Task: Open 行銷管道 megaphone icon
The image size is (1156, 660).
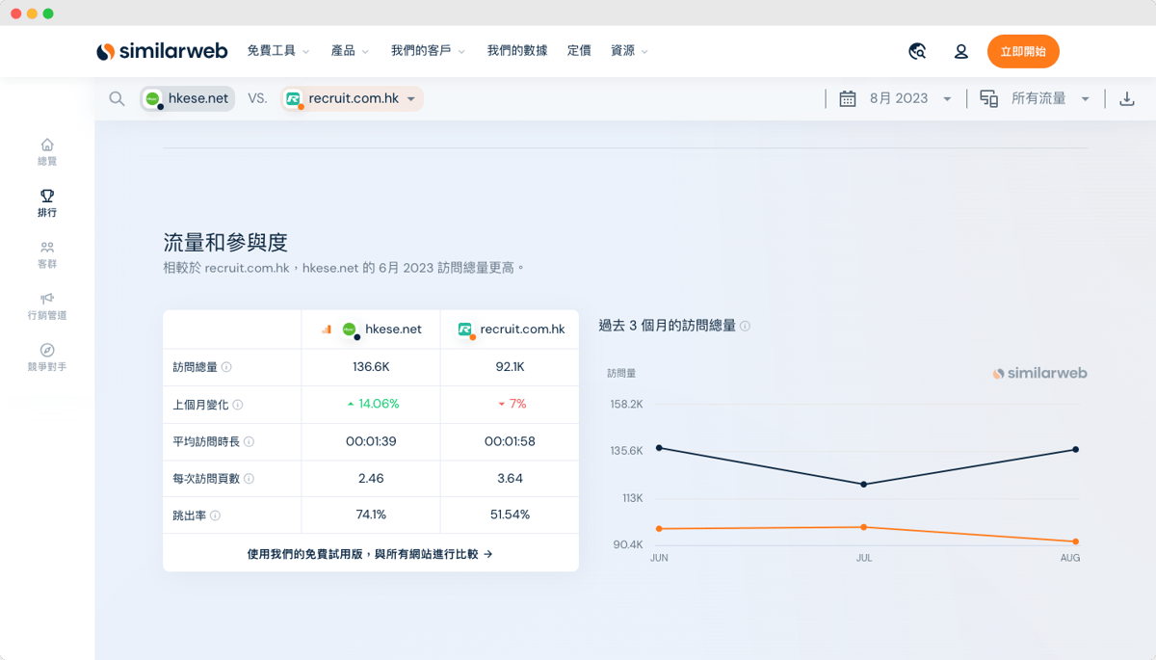Action: 47,300
